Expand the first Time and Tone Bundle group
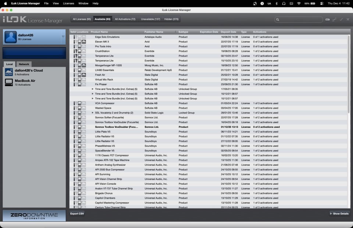The width and height of the screenshot is (353, 228). pos(93,89)
